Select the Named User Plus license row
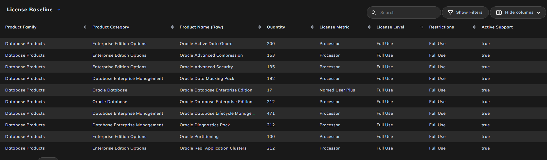This screenshot has height=160, width=547. point(273,90)
